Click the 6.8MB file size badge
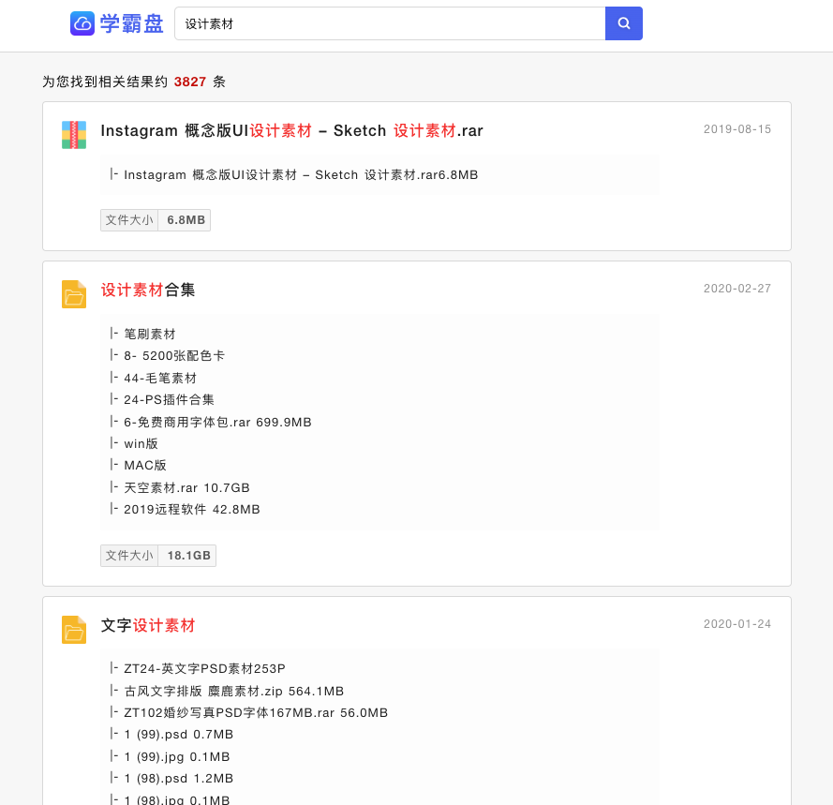 click(156, 220)
